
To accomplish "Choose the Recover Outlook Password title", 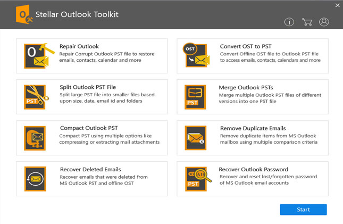I will click(x=253, y=170).
